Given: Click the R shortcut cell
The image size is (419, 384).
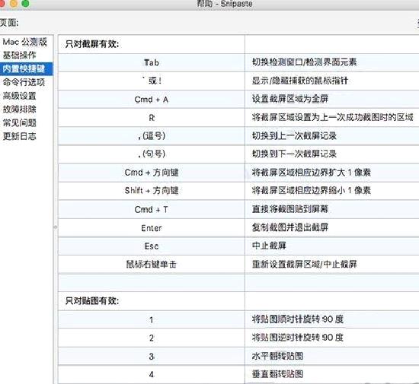Looking at the screenshot, I should (x=152, y=118).
